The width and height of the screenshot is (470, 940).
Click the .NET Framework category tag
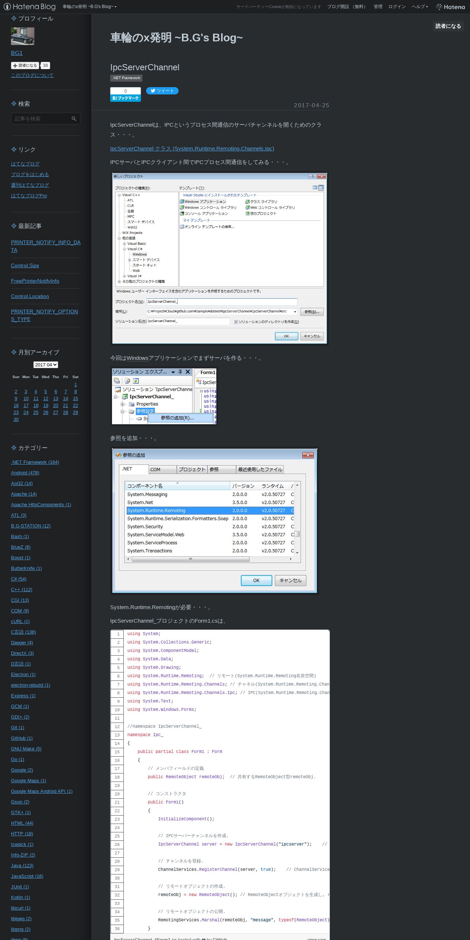(x=126, y=78)
